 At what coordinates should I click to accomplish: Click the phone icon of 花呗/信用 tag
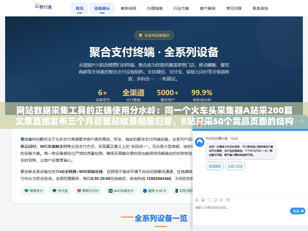pos(177,191)
